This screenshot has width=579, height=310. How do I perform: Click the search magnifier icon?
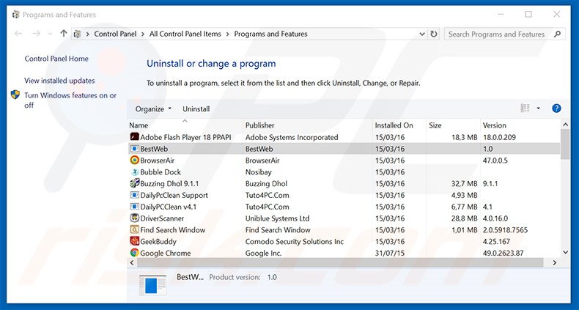pyautogui.click(x=557, y=34)
